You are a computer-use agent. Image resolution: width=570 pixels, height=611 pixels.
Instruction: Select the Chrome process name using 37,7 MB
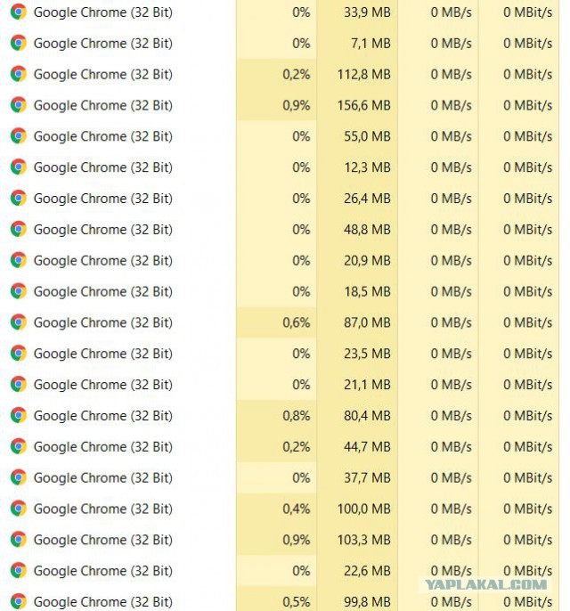tap(102, 477)
